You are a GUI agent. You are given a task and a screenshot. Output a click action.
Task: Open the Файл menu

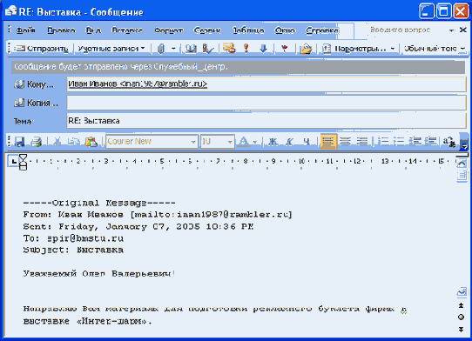25,30
